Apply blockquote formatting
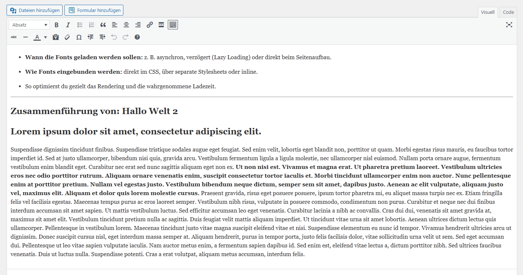Viewport: 523px width, 275px height. [103, 25]
